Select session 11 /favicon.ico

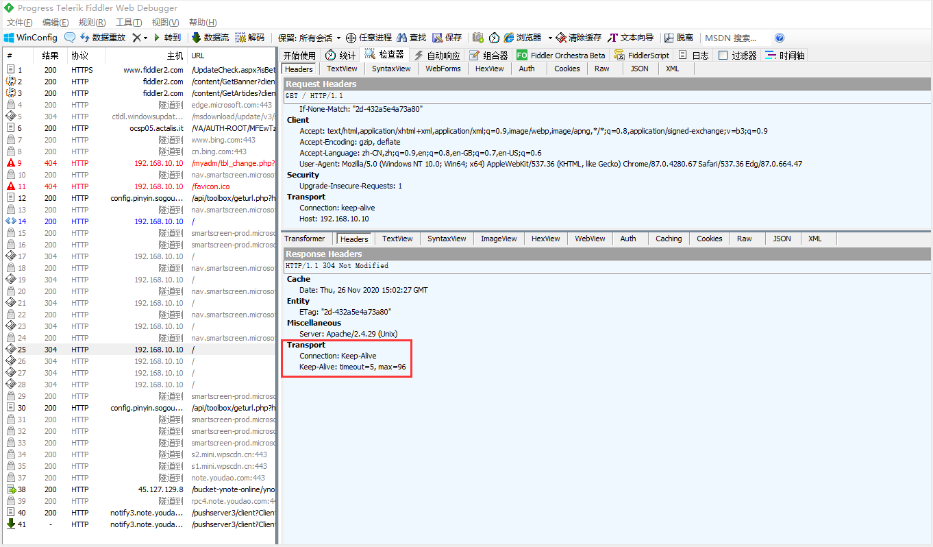coord(139,186)
